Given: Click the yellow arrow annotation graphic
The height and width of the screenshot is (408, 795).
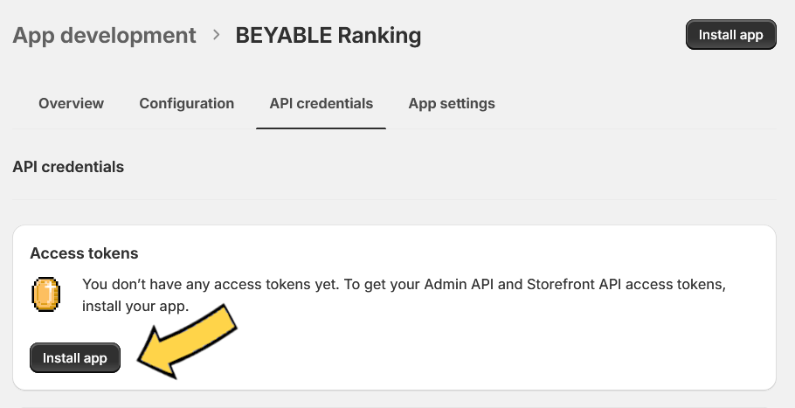Looking at the screenshot, I should (x=188, y=341).
